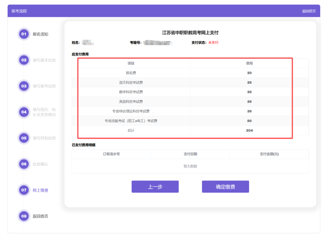
Task: Click the 确定缴费 button
Action: (x=225, y=187)
